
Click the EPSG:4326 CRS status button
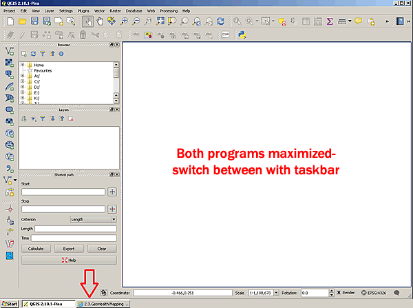(374, 293)
